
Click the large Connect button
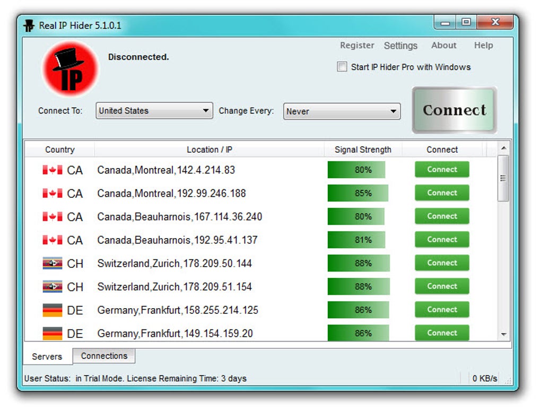point(455,110)
